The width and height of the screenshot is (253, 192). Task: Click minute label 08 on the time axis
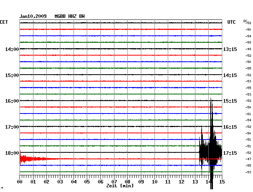pyautogui.click(x=127, y=182)
